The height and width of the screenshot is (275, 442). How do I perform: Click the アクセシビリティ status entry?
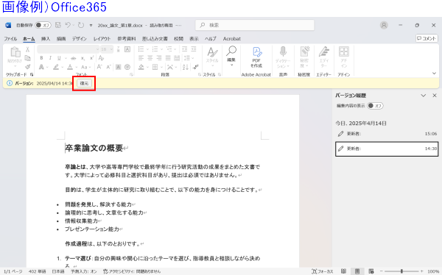coord(132,271)
